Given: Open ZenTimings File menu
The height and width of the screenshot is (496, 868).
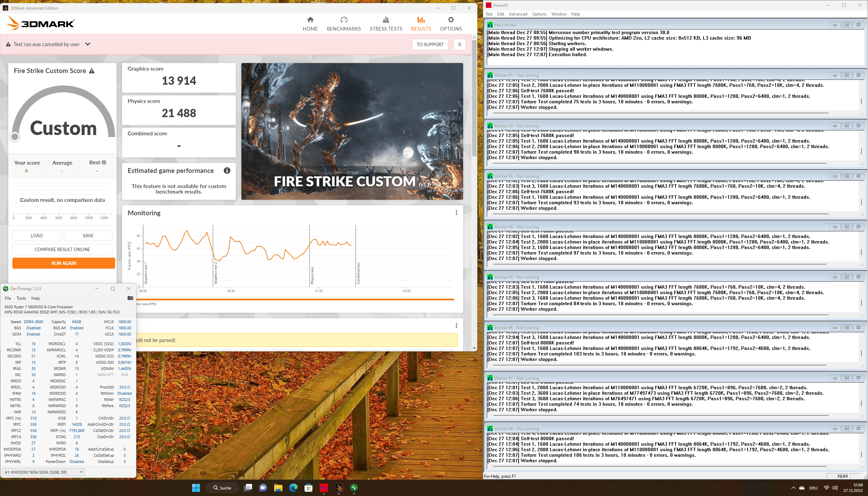Looking at the screenshot, I should pyautogui.click(x=8, y=298).
